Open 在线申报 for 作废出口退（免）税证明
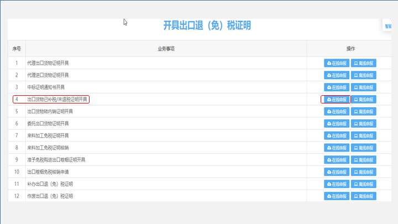398x224 pixels. (337, 196)
